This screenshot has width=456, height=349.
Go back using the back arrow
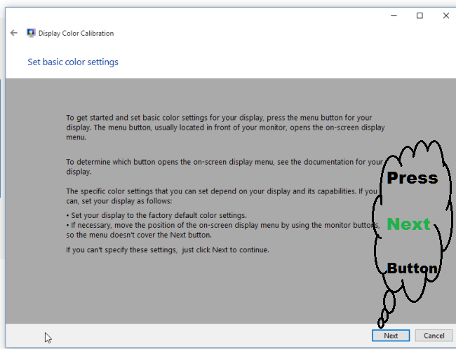(x=13, y=33)
